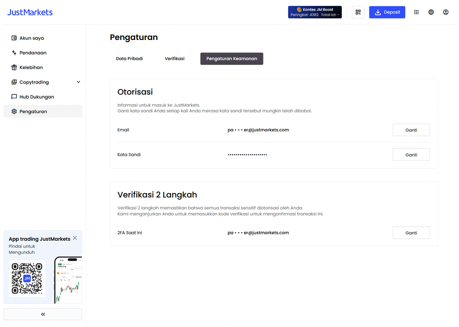Viewport: 459px width, 327px height.
Task: Click the Deposit button
Action: point(387,12)
